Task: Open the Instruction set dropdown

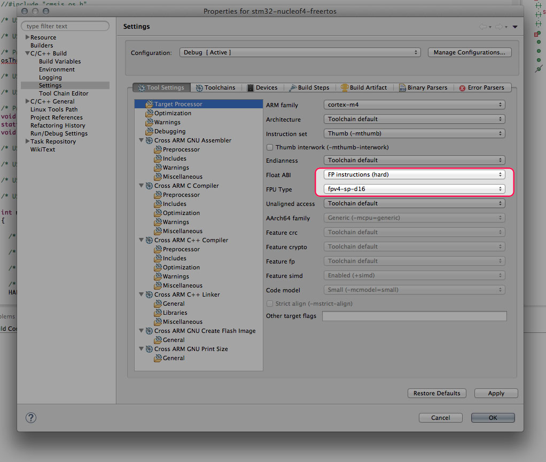Action: coord(415,133)
